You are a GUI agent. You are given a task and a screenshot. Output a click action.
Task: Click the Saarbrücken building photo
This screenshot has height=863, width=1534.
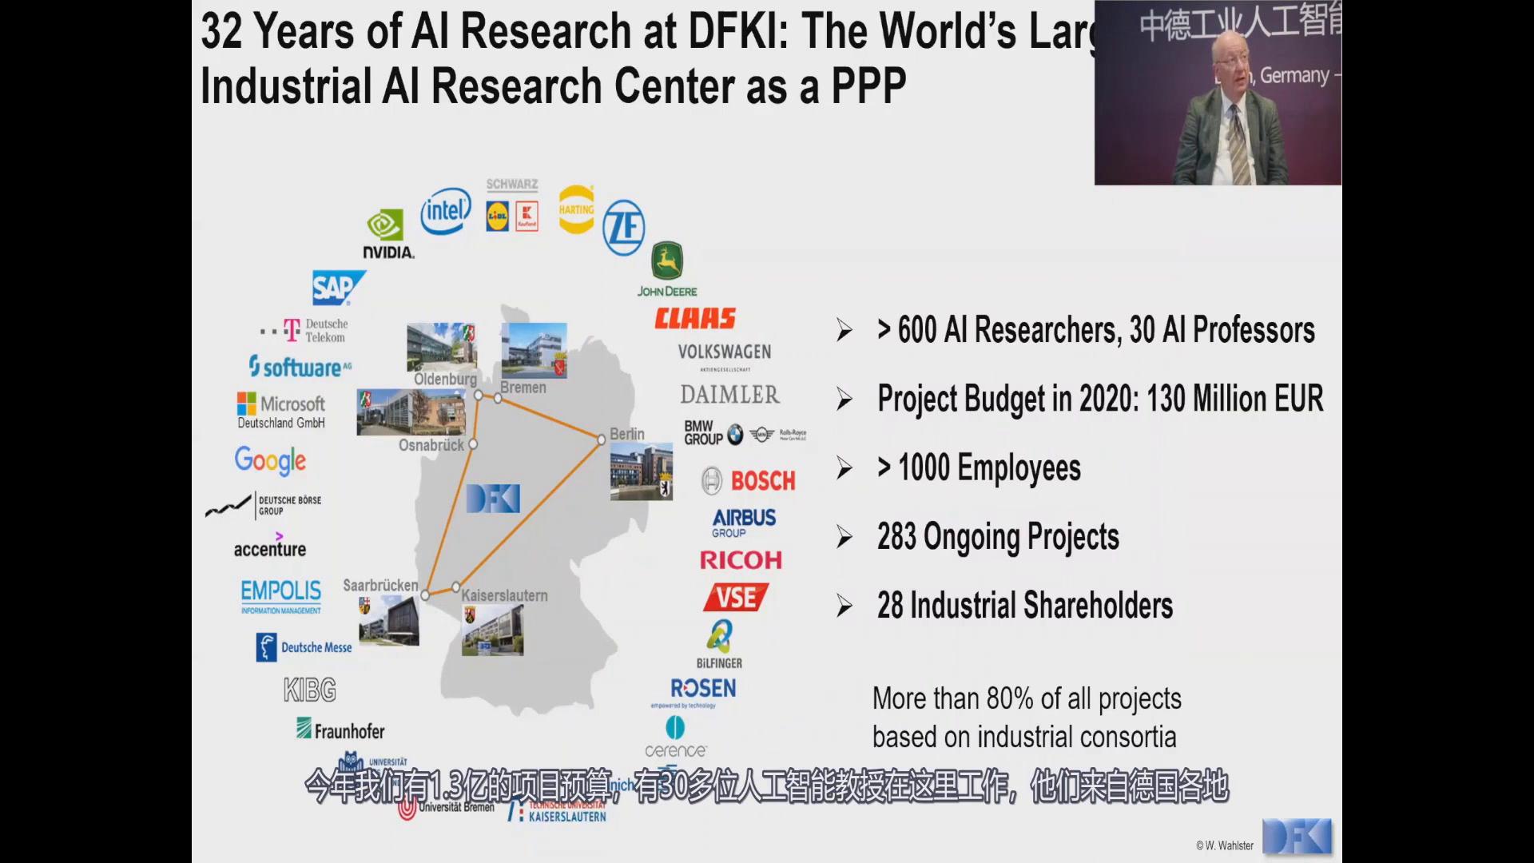[x=389, y=620]
